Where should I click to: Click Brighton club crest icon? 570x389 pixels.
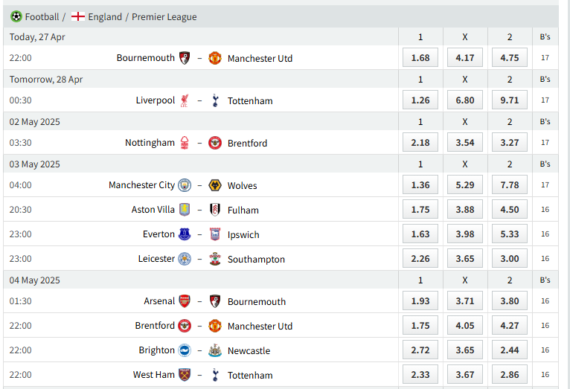184,350
